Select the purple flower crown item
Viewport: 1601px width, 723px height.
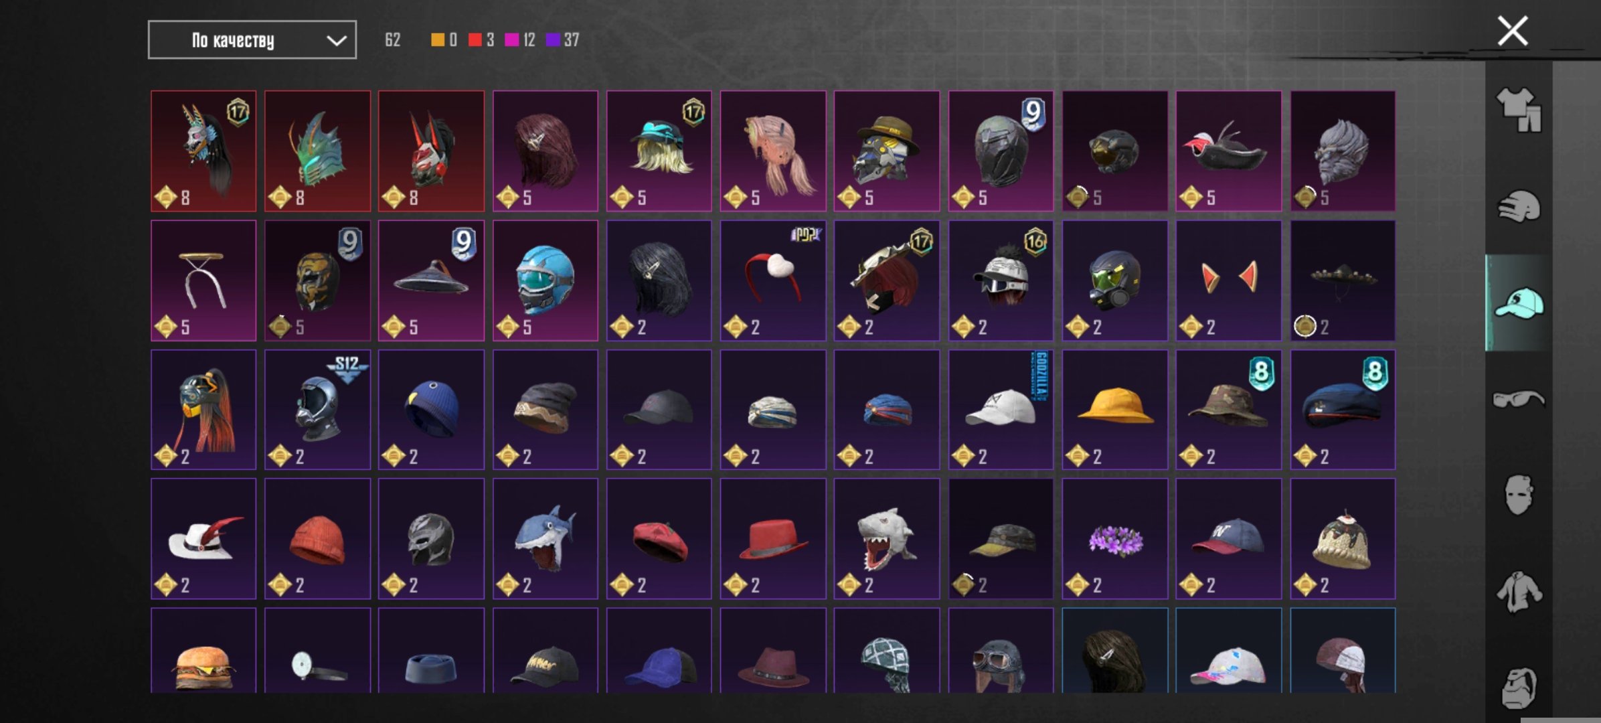click(1115, 538)
